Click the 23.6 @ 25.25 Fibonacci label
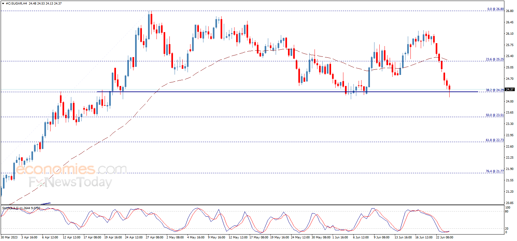The image size is (517, 241). (x=495, y=59)
